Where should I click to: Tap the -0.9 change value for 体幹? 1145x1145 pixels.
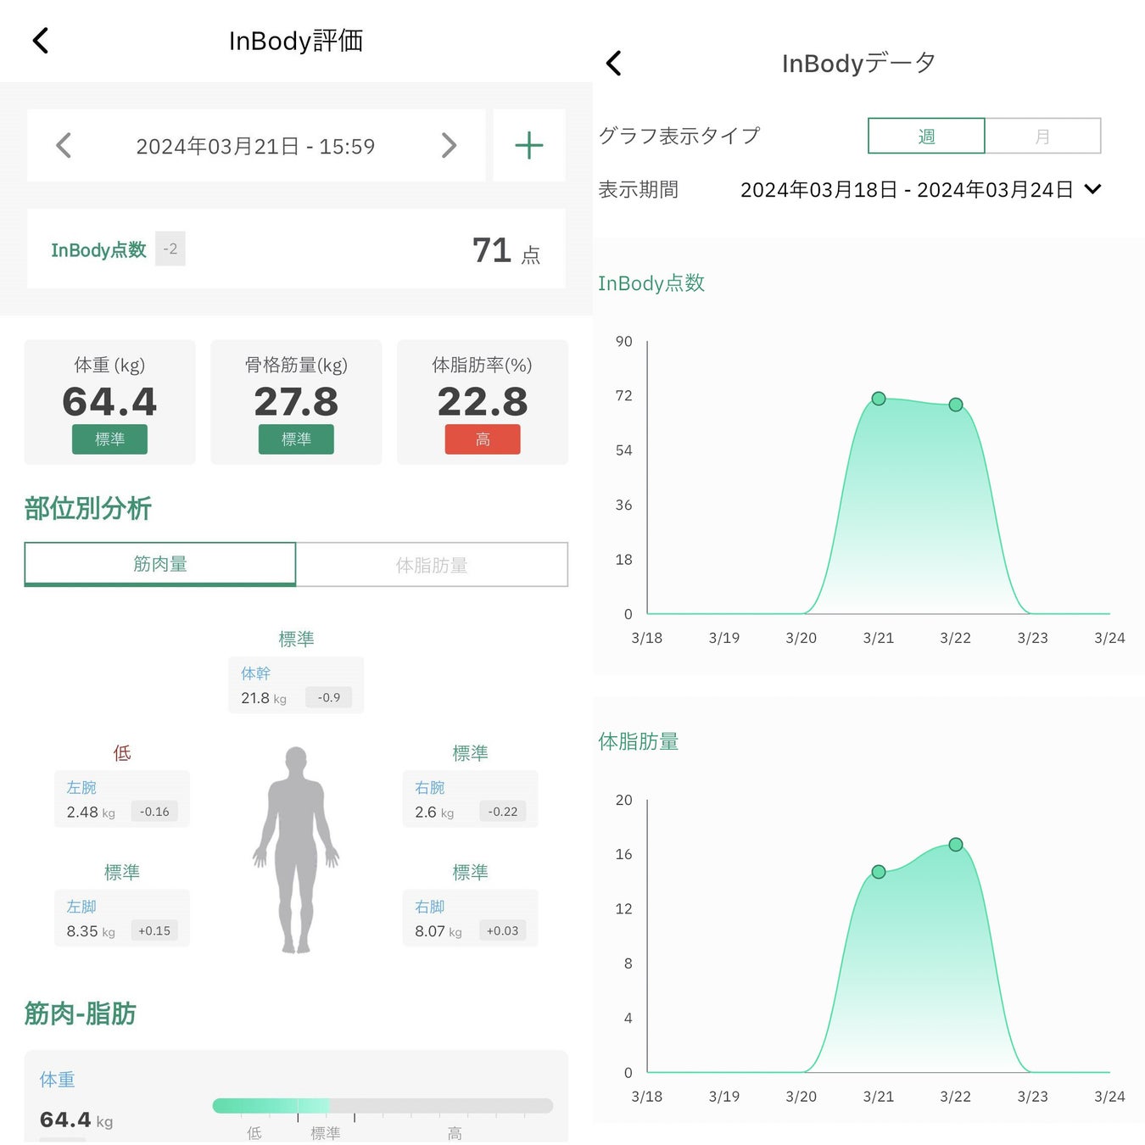[x=329, y=697]
